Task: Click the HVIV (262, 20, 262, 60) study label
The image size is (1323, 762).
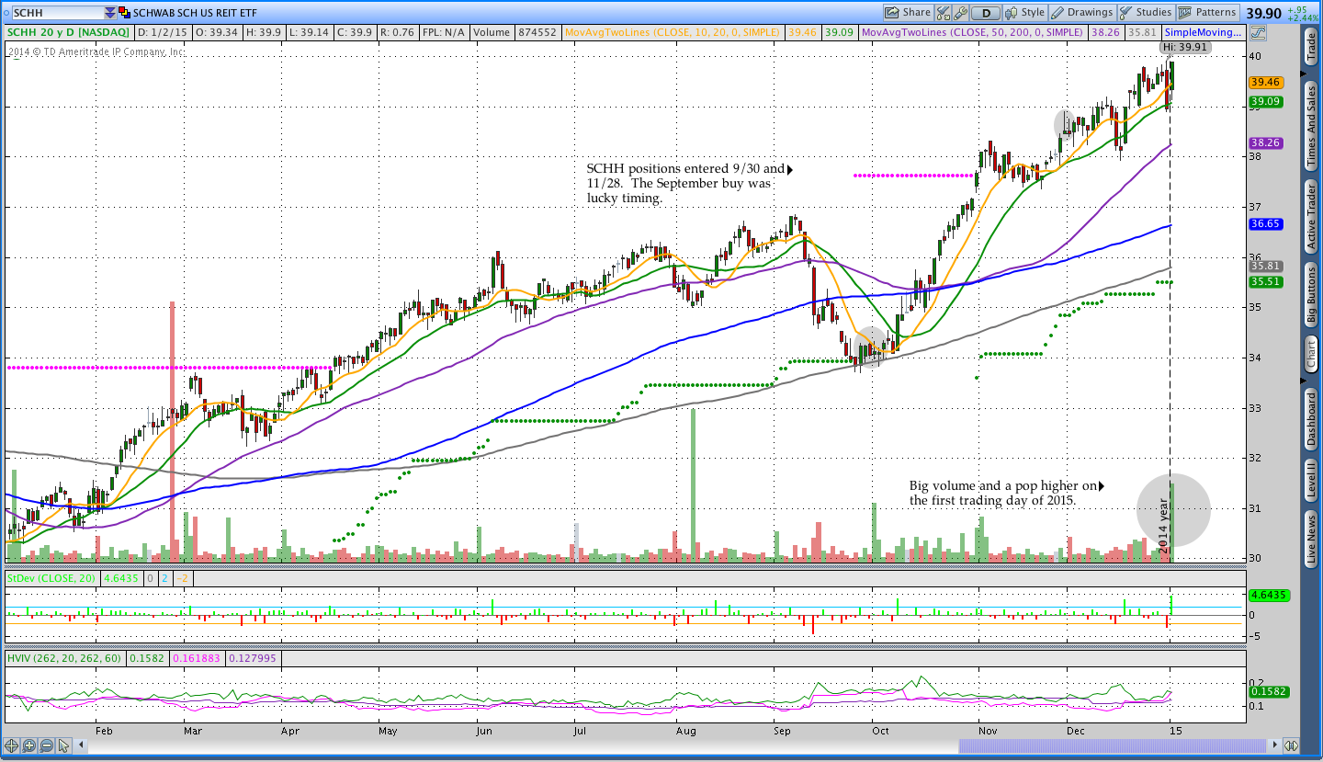Action: [x=64, y=659]
